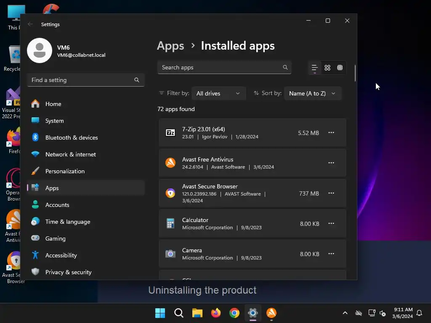The height and width of the screenshot is (323, 431).
Task: Open the Sort by Name dropdown
Action: coord(313,93)
